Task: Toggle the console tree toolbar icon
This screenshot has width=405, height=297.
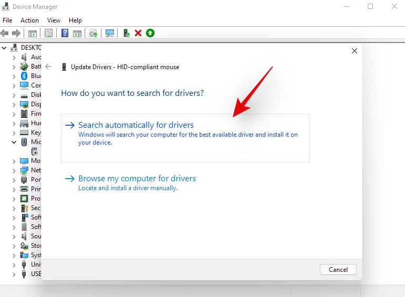Action: pyautogui.click(x=32, y=33)
